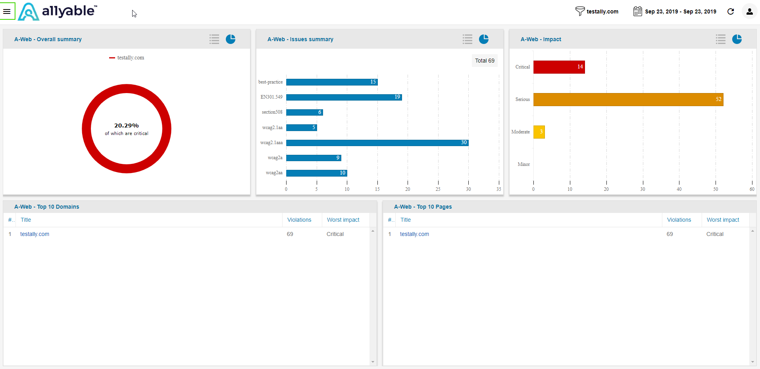The image size is (760, 369).
Task: Switch Impact panel to list view
Action: (x=721, y=39)
